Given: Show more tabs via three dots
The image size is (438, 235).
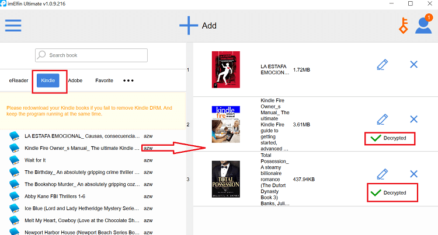Looking at the screenshot, I should [x=128, y=80].
